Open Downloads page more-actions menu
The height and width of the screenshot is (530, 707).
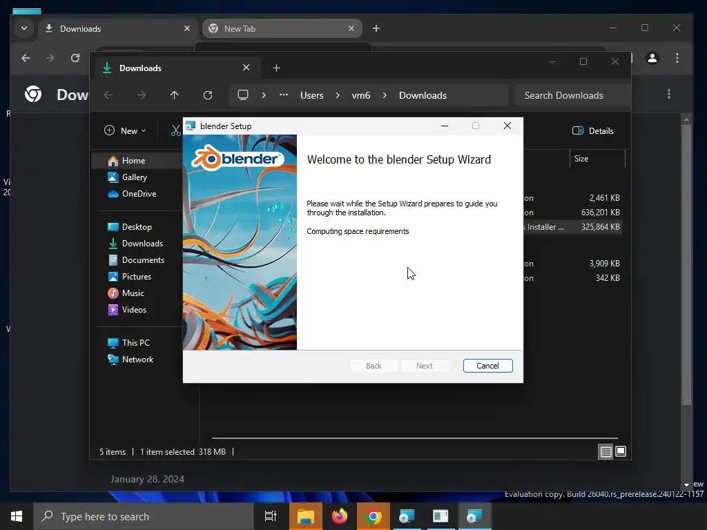(668, 94)
